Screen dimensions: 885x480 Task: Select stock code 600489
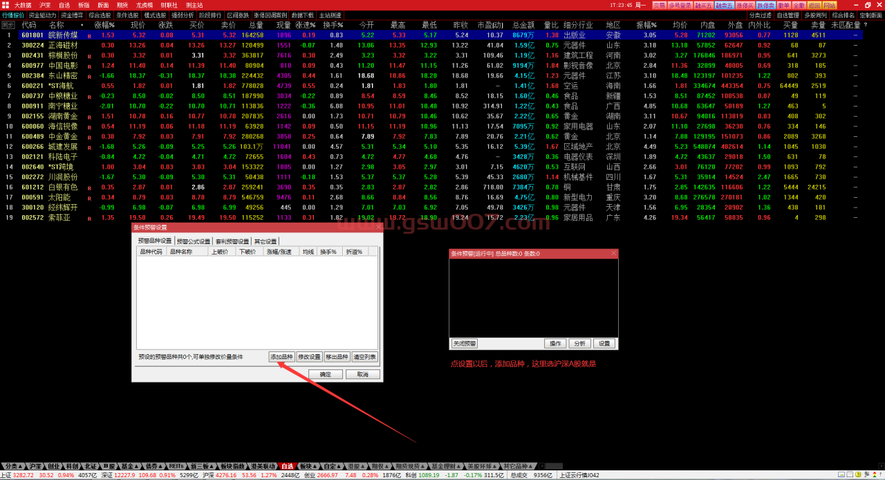tap(32, 136)
